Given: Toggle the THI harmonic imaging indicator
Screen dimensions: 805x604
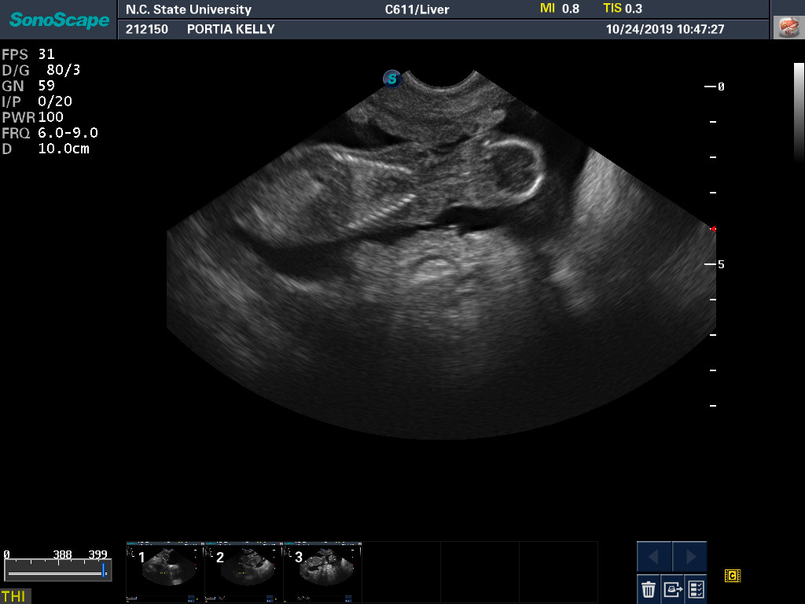Looking at the screenshot, I should click(13, 596).
